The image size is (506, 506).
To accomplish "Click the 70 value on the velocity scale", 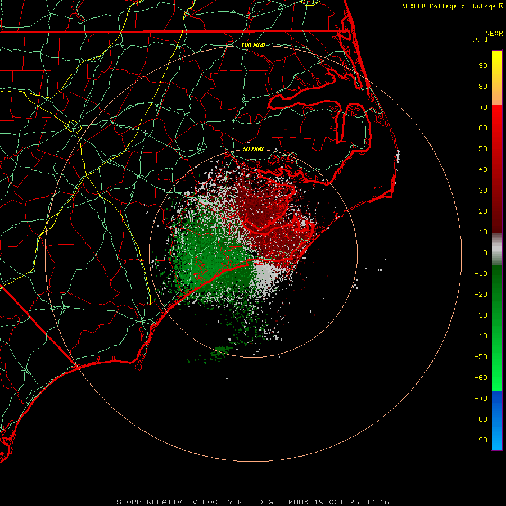I will tap(483, 107).
